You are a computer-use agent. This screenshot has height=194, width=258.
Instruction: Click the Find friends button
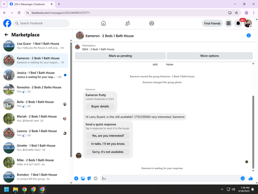[x=212, y=23]
